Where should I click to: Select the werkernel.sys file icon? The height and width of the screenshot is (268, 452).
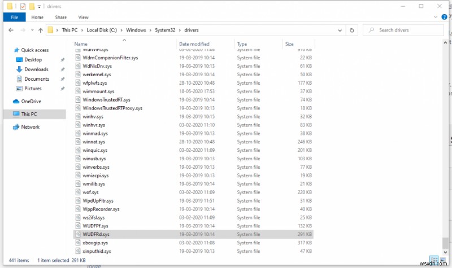tap(78, 74)
